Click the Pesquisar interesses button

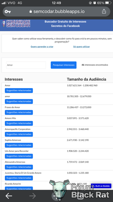coord(64,65)
